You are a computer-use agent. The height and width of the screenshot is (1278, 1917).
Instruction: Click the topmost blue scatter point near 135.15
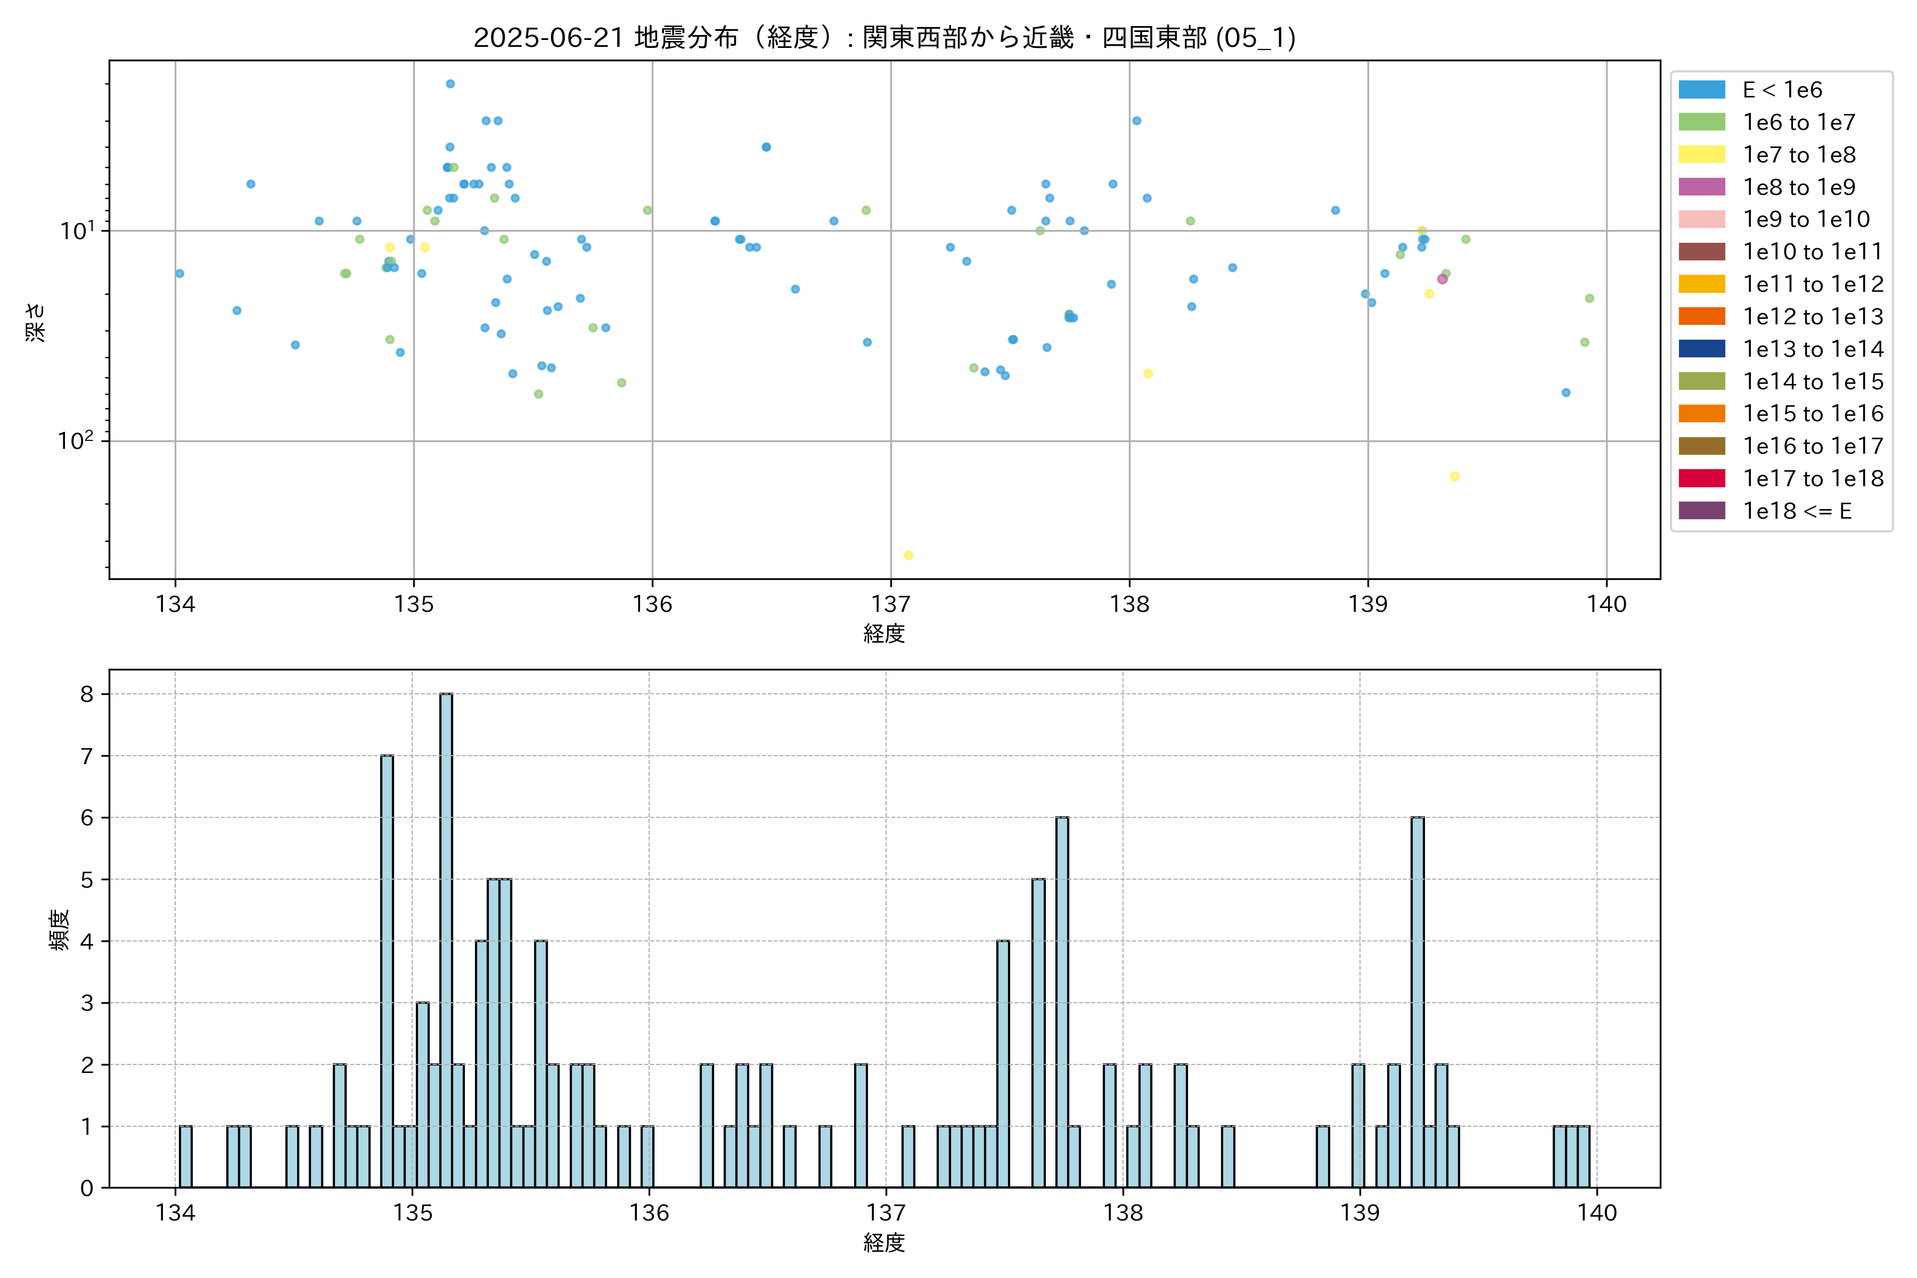(450, 84)
